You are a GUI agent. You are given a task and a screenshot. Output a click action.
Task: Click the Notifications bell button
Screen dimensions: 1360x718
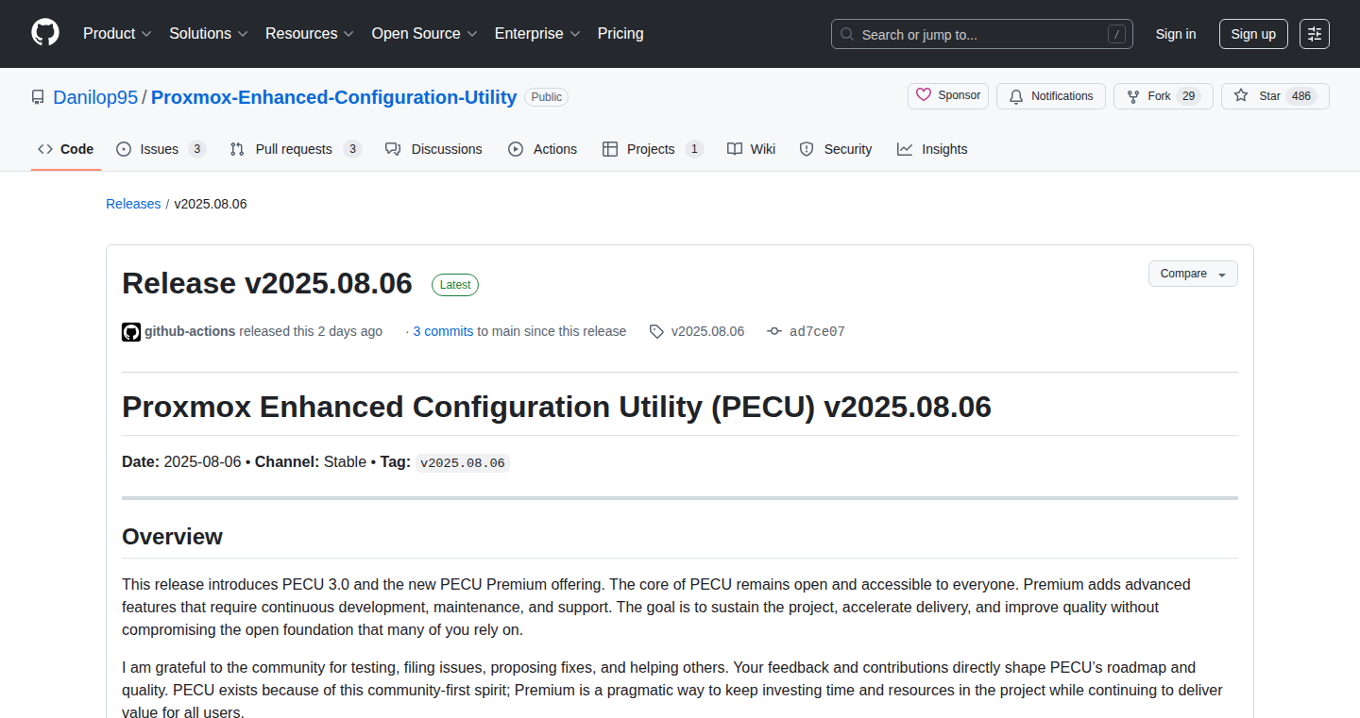point(1051,96)
